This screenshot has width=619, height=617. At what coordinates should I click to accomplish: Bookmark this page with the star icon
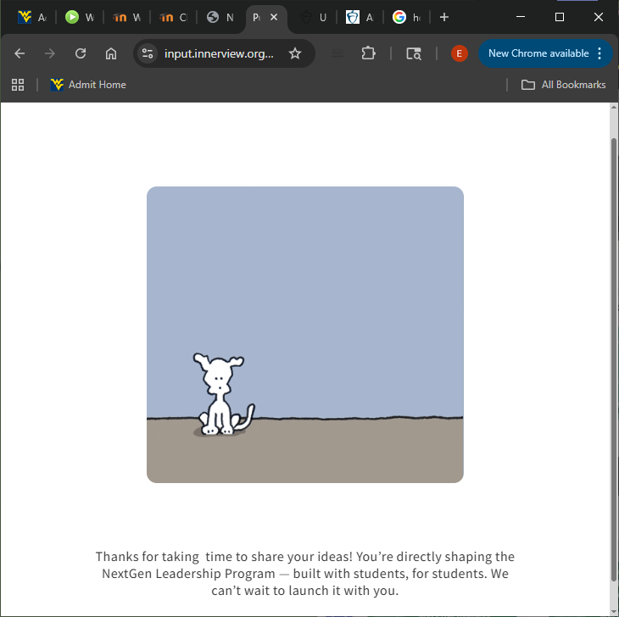pos(295,53)
